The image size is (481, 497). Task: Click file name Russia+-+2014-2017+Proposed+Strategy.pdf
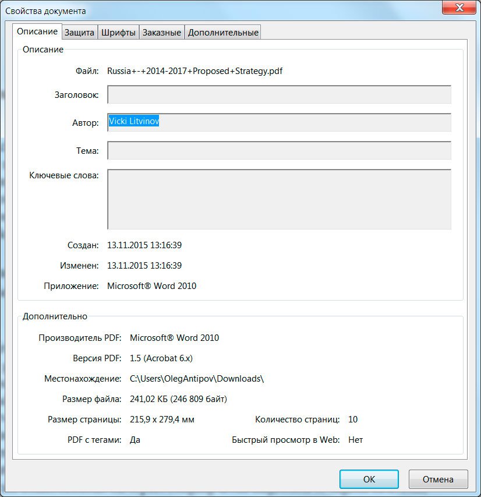pos(194,71)
